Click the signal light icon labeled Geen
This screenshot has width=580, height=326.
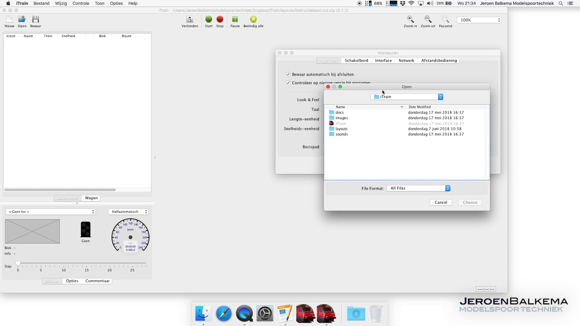86,230
